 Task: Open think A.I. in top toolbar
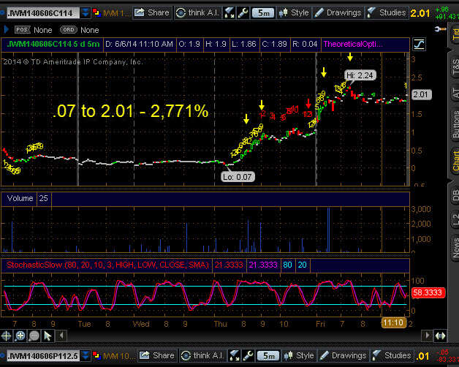click(x=198, y=12)
